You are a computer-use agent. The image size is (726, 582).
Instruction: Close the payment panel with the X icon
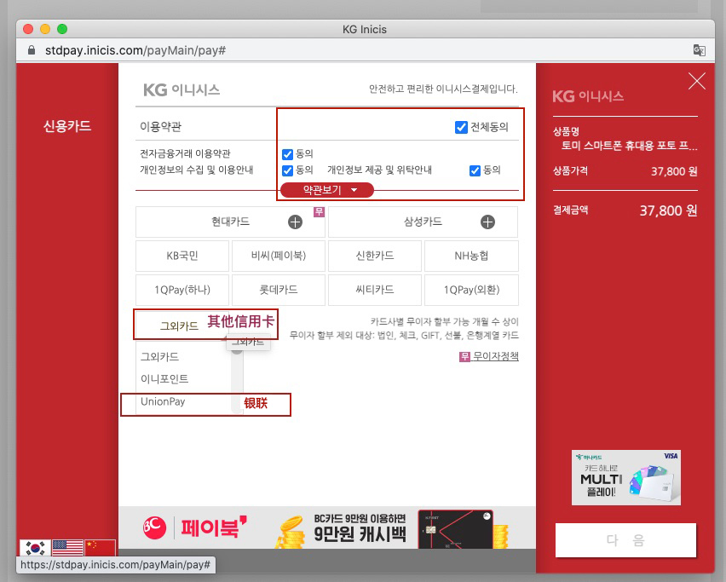click(x=697, y=81)
